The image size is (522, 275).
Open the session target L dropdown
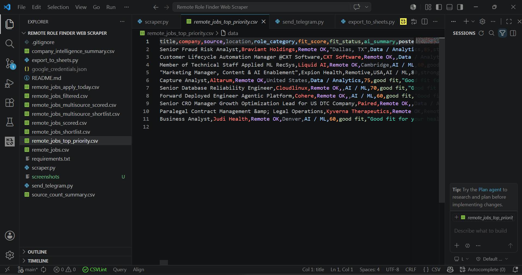click(462, 259)
